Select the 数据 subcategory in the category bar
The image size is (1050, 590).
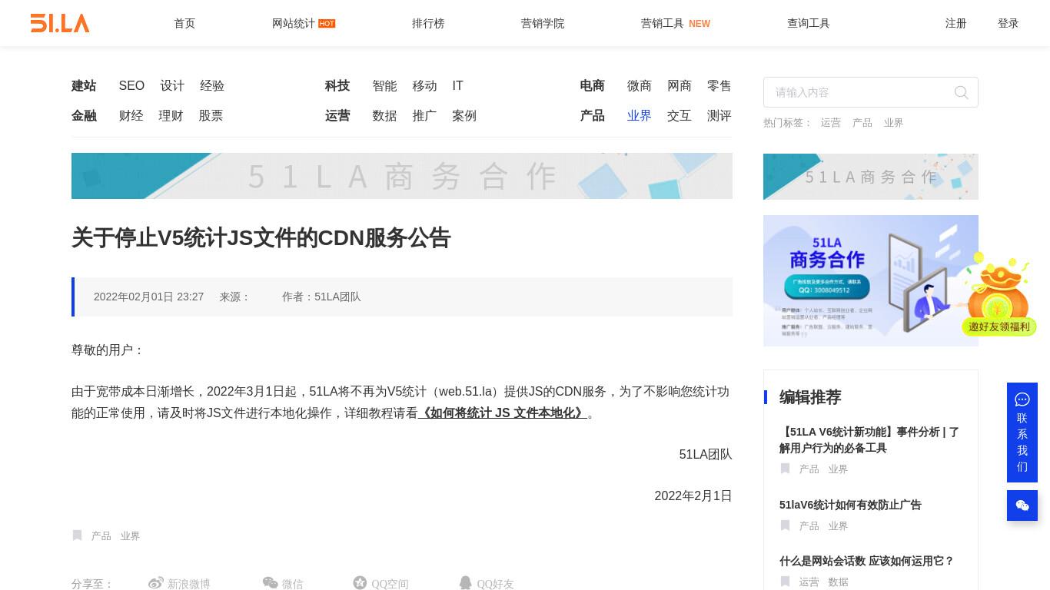(x=384, y=116)
